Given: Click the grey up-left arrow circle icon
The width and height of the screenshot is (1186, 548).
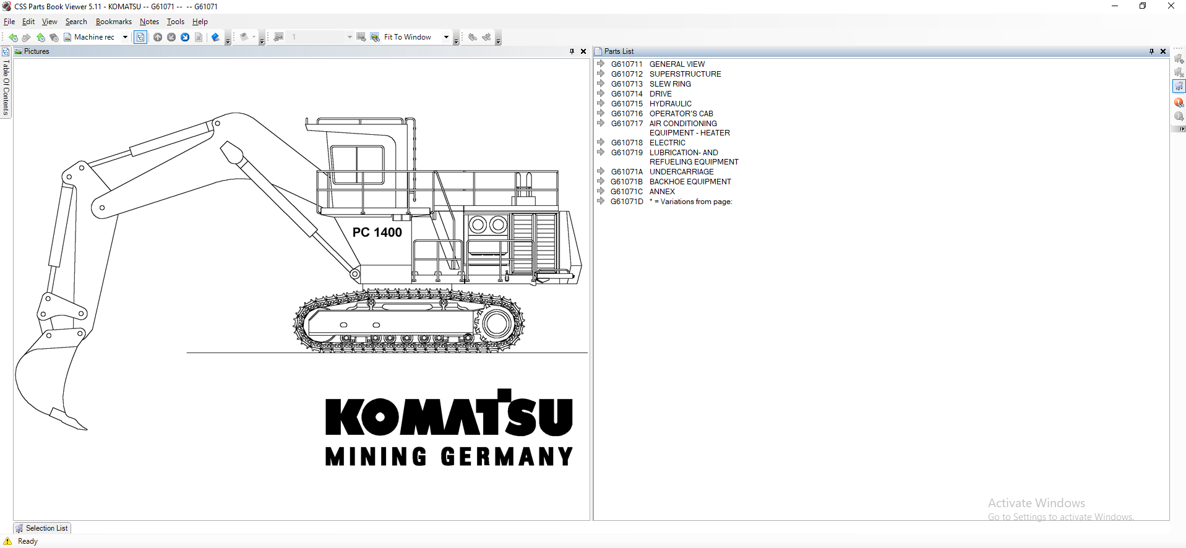Looking at the screenshot, I should 171,37.
